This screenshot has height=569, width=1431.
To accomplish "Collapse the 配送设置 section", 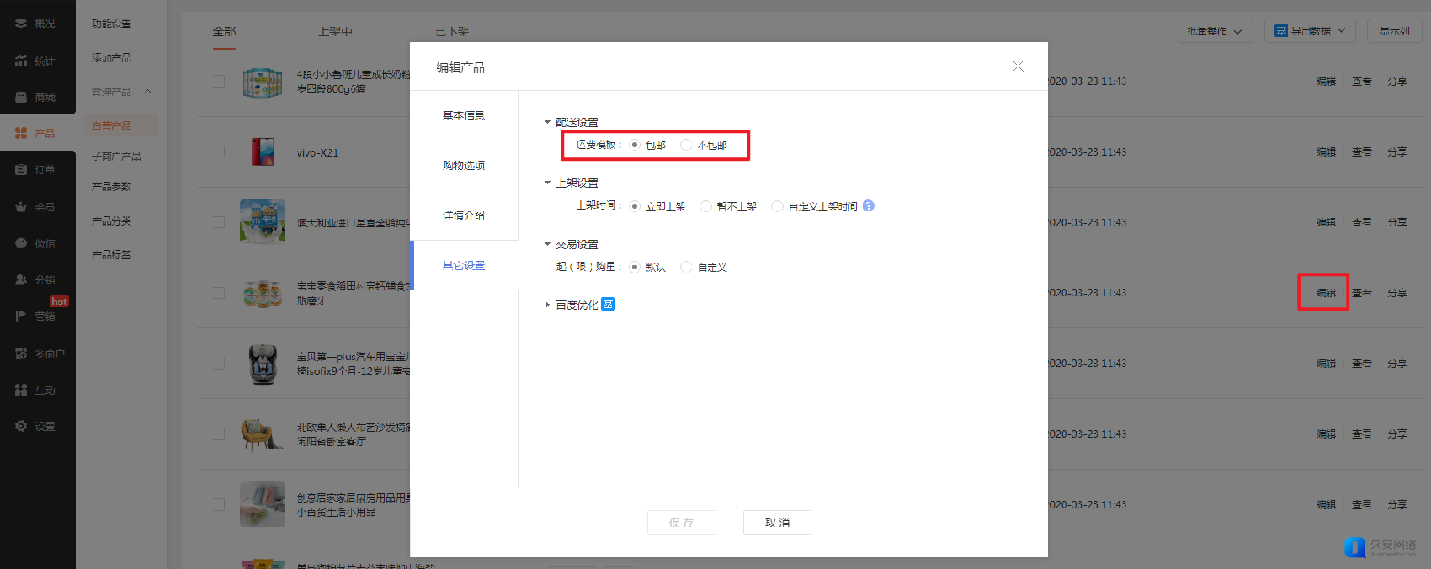I will point(548,123).
